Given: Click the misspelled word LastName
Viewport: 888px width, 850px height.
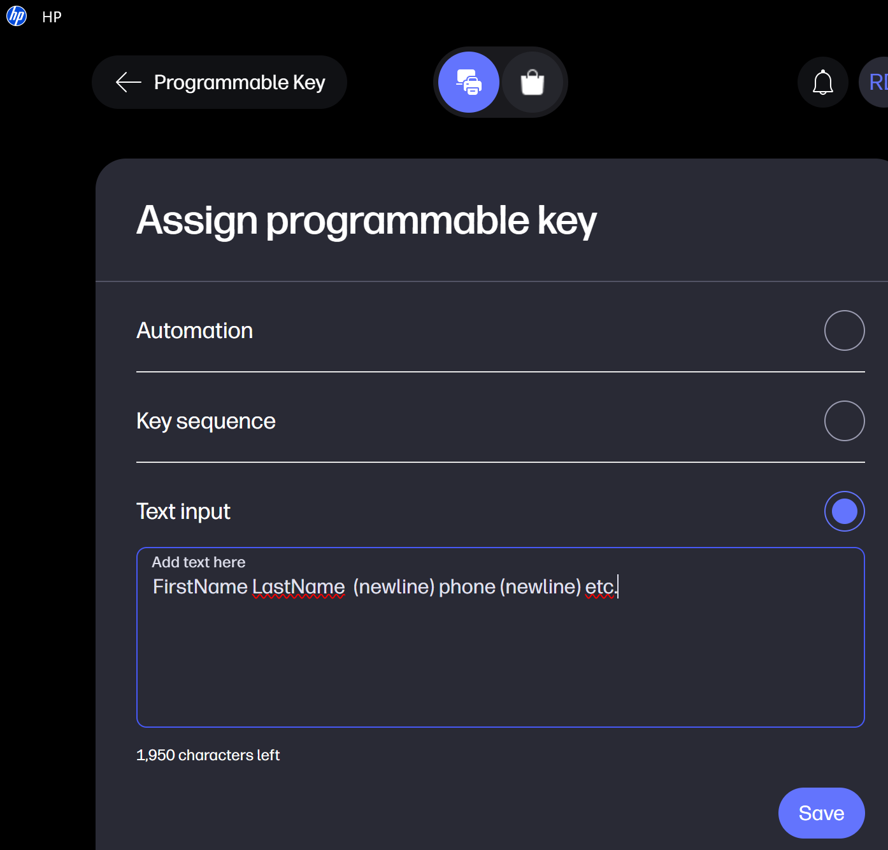Looking at the screenshot, I should point(299,586).
